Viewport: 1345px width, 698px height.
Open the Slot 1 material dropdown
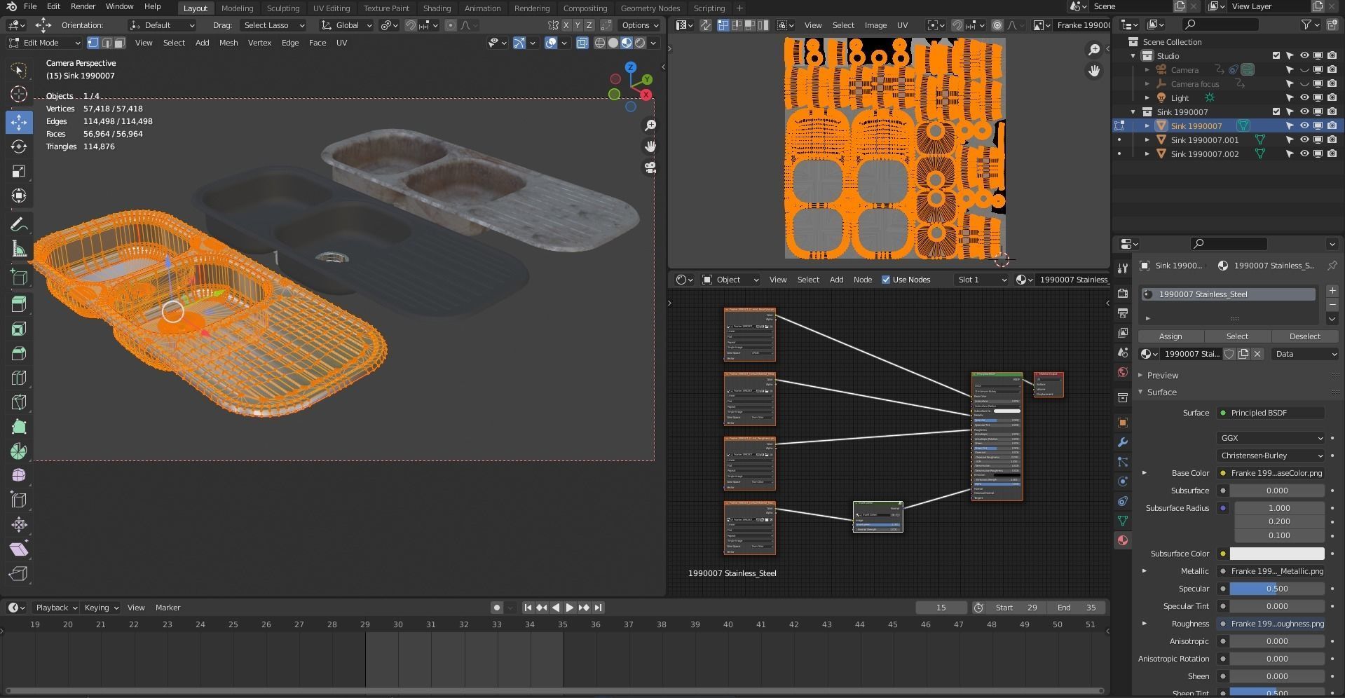click(x=982, y=280)
